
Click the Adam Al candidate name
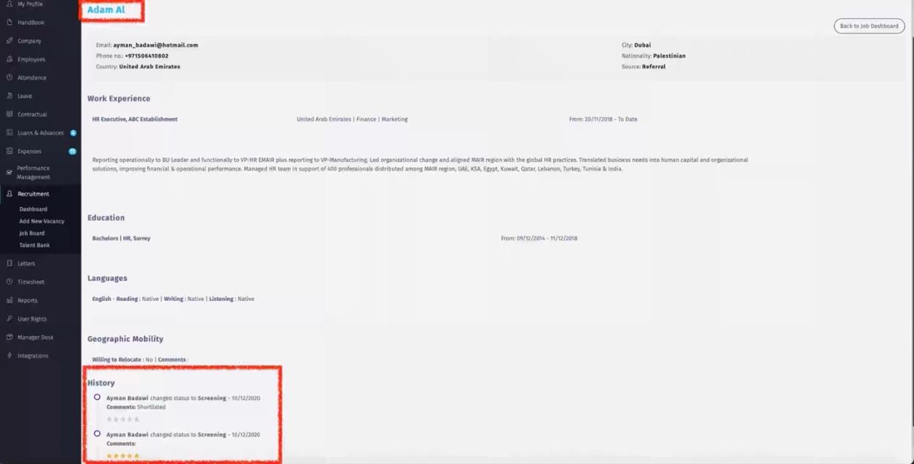(x=106, y=10)
